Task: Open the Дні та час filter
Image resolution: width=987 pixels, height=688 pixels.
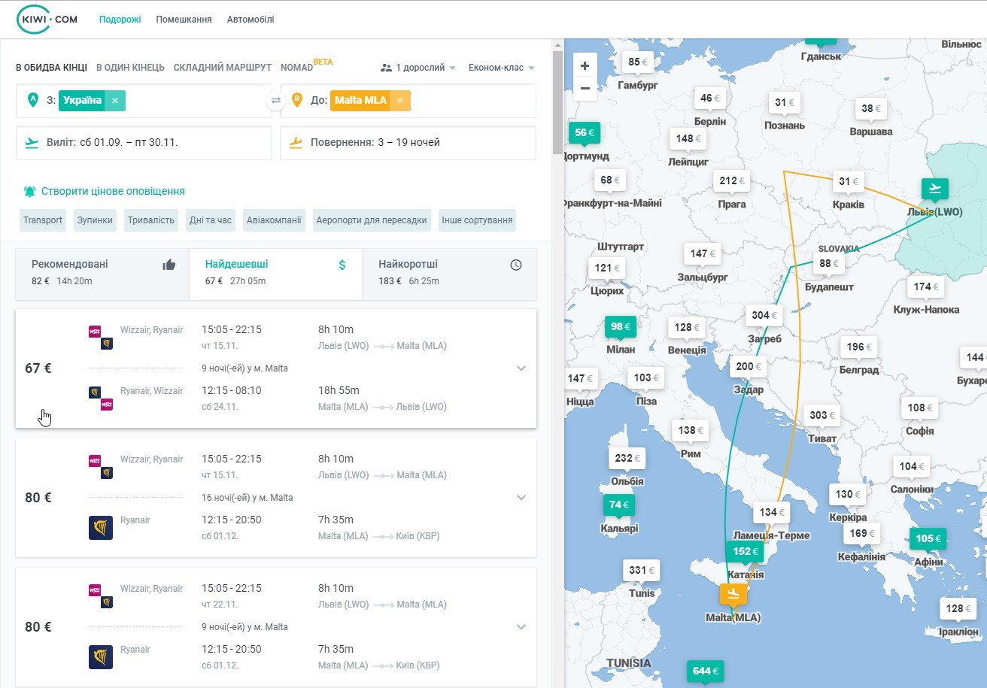Action: point(211,220)
